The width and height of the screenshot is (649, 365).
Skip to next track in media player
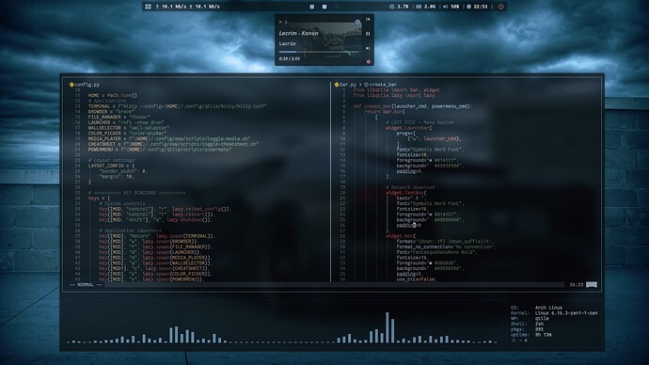click(x=368, y=48)
